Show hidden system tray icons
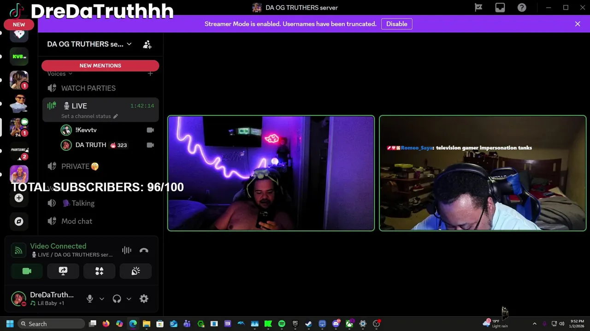The height and width of the screenshot is (331, 590). pyautogui.click(x=534, y=324)
